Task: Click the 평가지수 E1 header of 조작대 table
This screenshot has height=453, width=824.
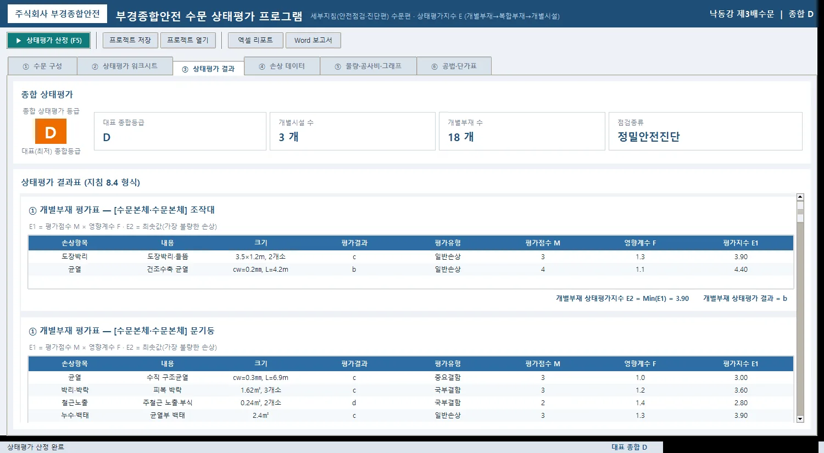Action: (741, 243)
